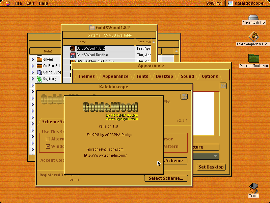This screenshot has height=203, width=270.
Task: Click the 'v2.3.1' version label
Action: 182,120
